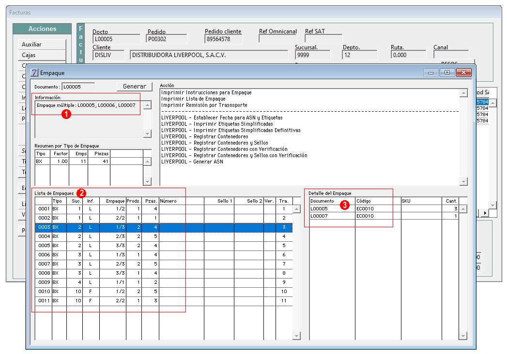Click Cliente code field DISLIV

[108, 55]
